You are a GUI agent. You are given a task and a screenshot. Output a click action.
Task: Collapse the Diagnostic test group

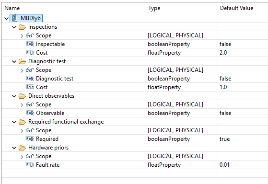click(x=14, y=61)
